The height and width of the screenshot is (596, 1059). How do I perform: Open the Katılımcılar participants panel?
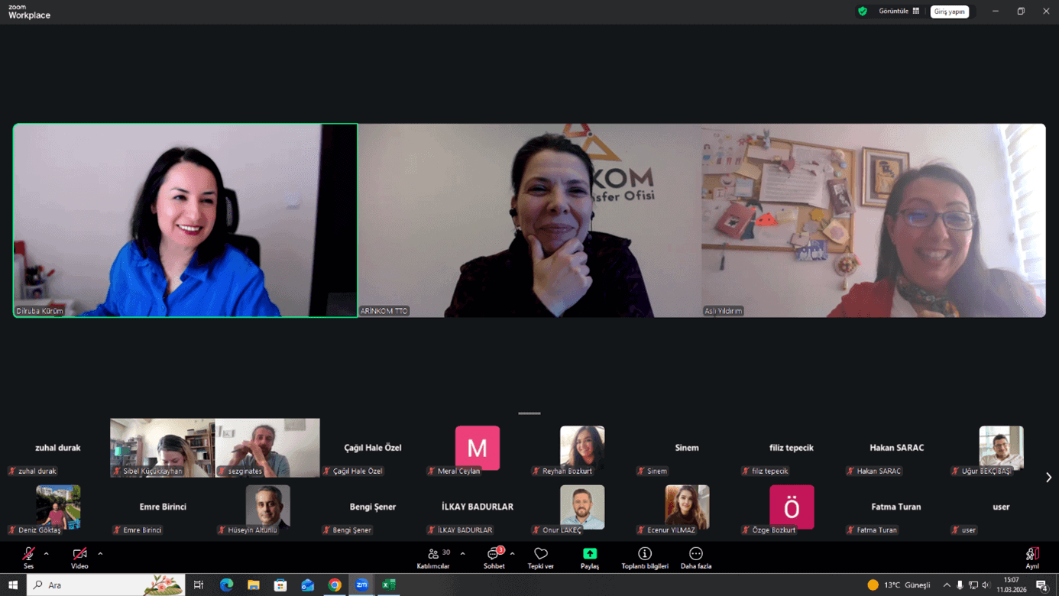(x=433, y=557)
